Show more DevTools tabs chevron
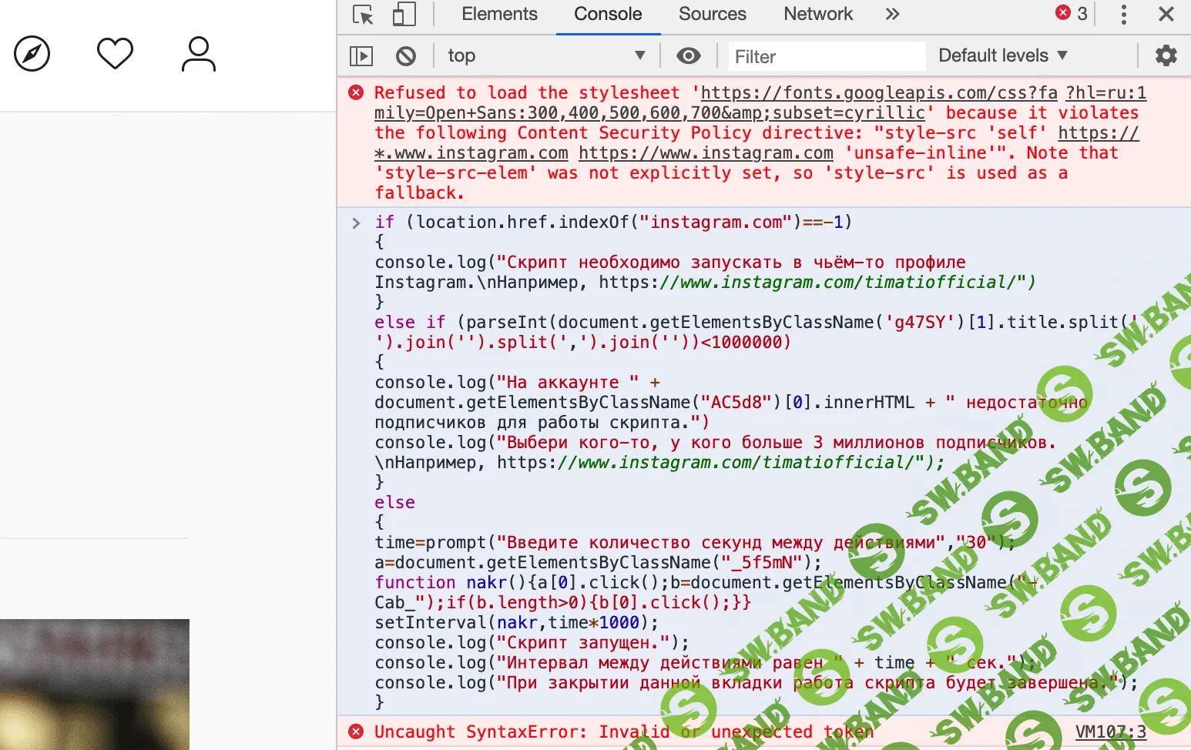The width and height of the screenshot is (1191, 750). [x=892, y=15]
